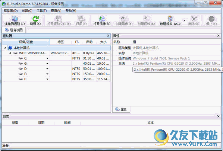The image size is (223, 151).
Task: Click drive icon next to E:
Action: pos(21,74)
